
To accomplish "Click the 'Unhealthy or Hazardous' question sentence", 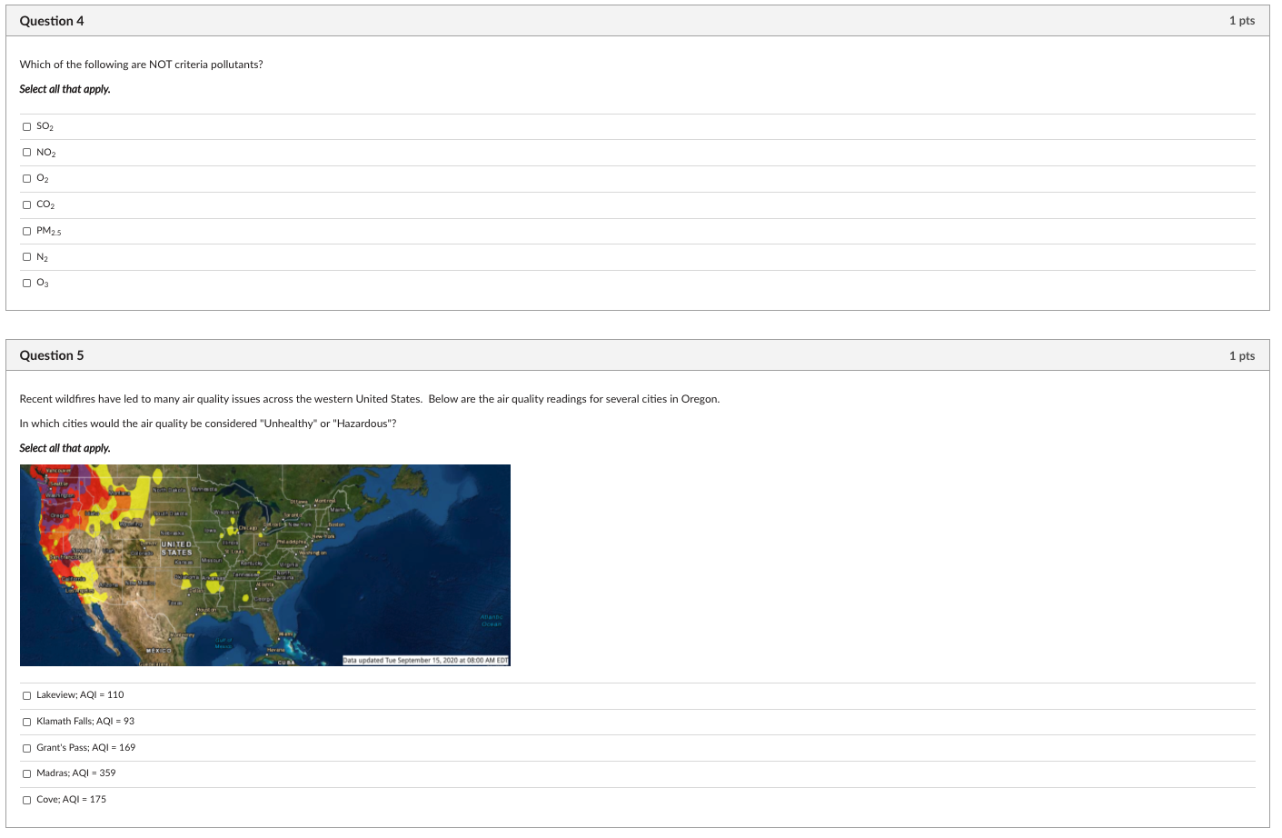I will tap(208, 424).
